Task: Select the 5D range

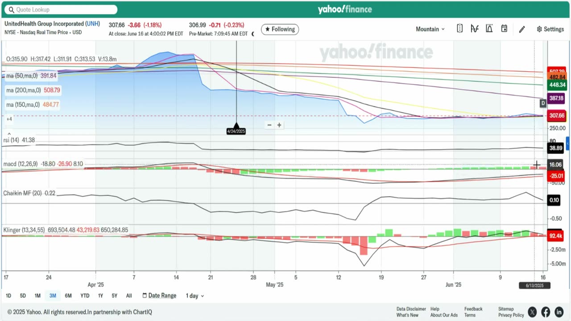Action: [x=23, y=296]
